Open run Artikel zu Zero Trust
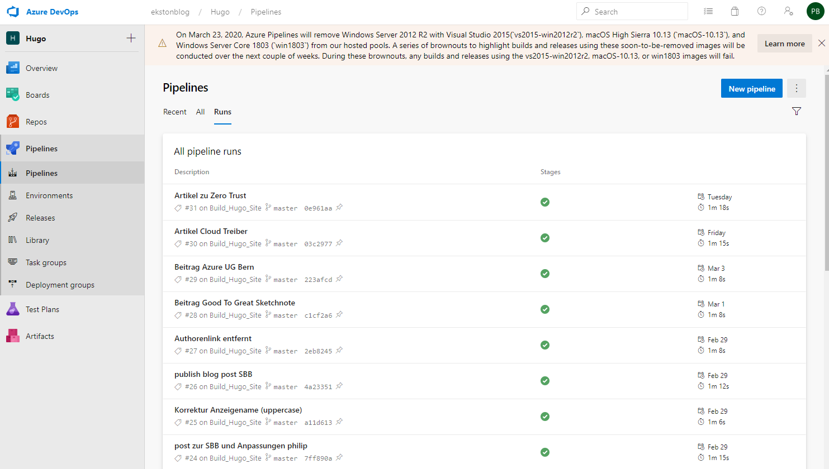 210,195
